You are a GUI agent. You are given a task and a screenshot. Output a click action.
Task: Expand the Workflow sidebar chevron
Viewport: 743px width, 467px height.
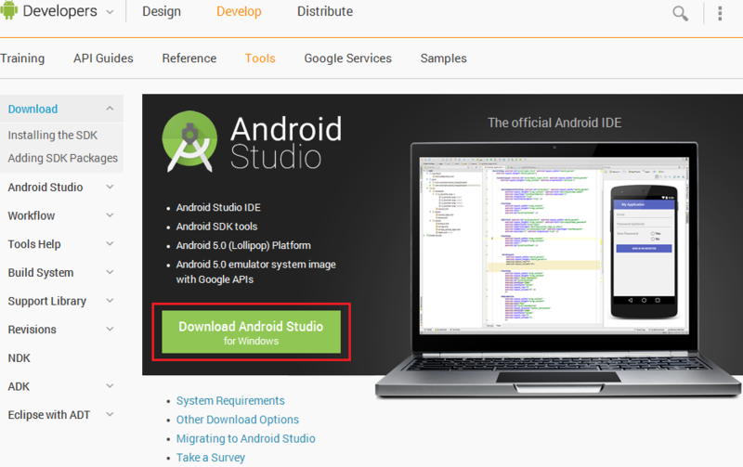[x=110, y=215]
